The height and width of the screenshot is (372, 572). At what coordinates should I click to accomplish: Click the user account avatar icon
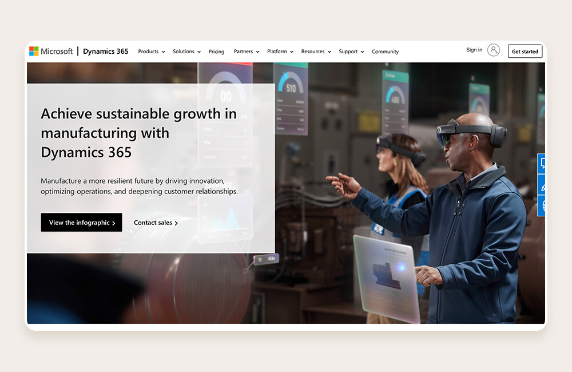[x=494, y=50]
